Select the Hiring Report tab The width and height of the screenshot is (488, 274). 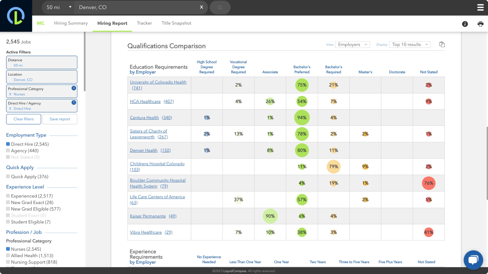tap(112, 23)
